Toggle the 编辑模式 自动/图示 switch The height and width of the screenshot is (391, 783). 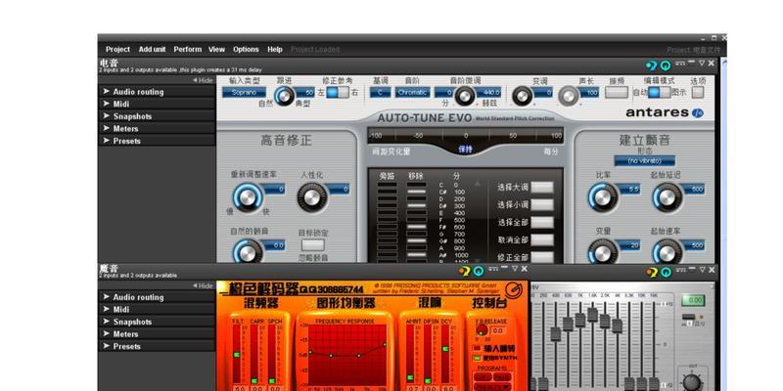[659, 92]
